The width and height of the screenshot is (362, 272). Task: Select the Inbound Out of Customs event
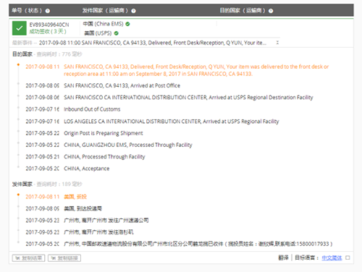[x=73, y=109]
